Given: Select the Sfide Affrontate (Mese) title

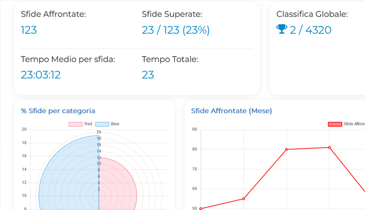Looking at the screenshot, I should (231, 110).
